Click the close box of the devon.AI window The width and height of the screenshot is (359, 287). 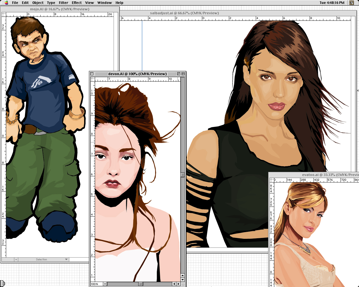click(92, 74)
